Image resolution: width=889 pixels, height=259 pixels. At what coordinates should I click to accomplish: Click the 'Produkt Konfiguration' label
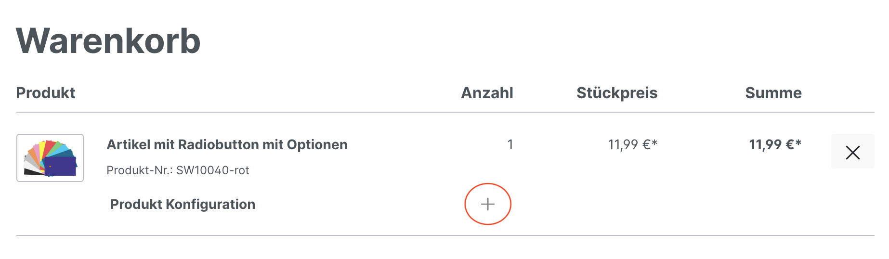click(183, 204)
